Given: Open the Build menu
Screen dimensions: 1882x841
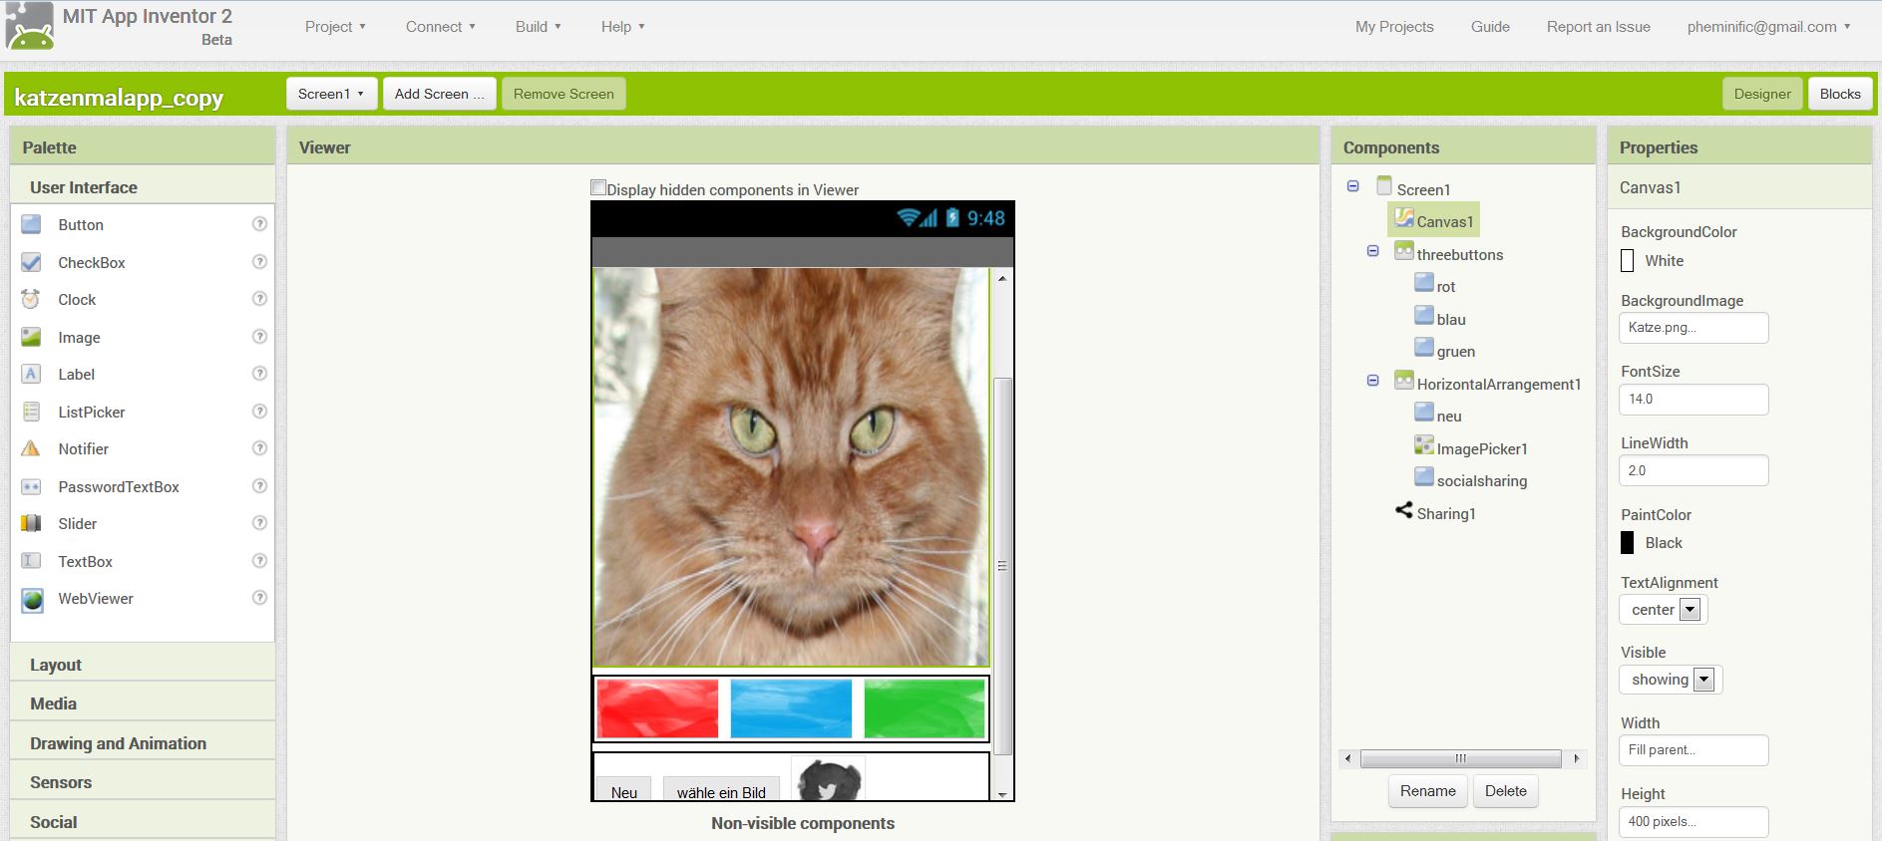Looking at the screenshot, I should (538, 27).
